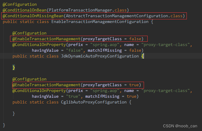Click @Configuration above JdkDynamicAutoProxyConfiguration

coord(29,33)
